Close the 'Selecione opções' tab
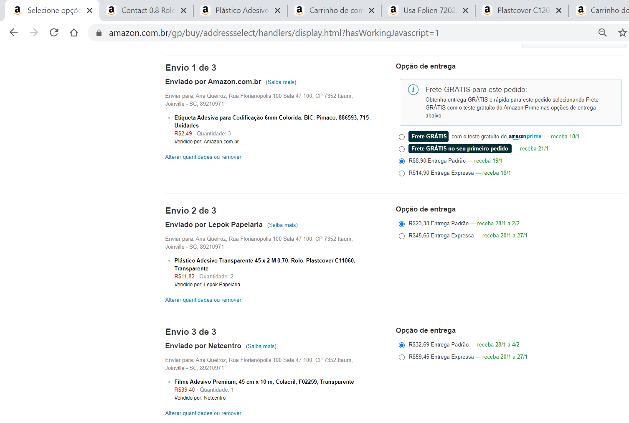The image size is (629, 423). coord(90,10)
